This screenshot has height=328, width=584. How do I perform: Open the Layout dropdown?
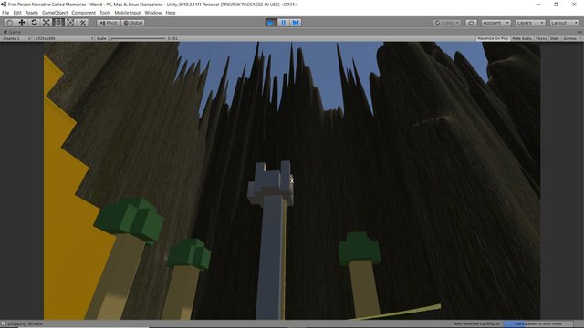pos(564,23)
